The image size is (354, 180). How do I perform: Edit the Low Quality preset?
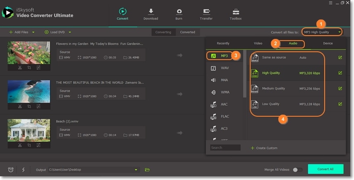point(340,104)
